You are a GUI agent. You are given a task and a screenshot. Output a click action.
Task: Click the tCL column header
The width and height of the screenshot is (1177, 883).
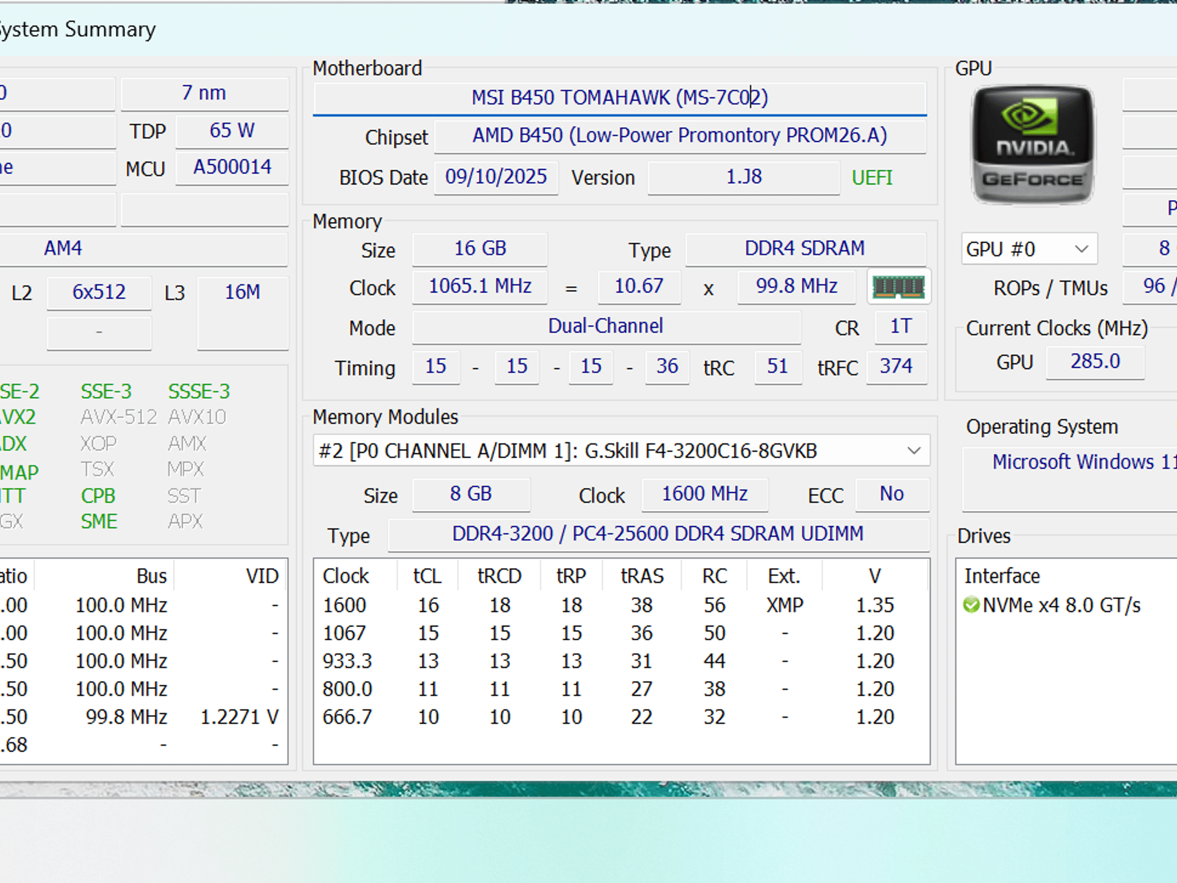[427, 576]
